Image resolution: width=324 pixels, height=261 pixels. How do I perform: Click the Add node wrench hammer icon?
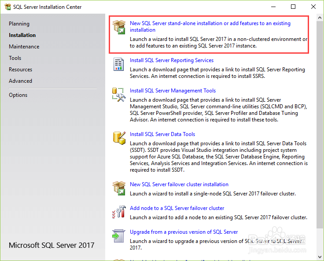pos(119,212)
